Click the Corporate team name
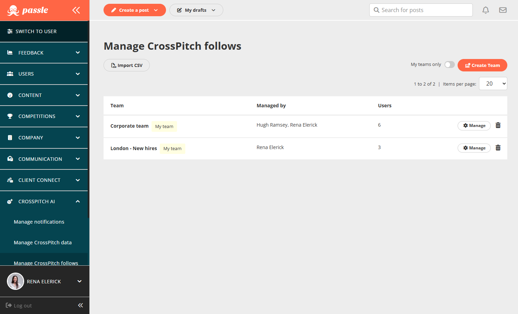The height and width of the screenshot is (314, 518). pos(129,126)
